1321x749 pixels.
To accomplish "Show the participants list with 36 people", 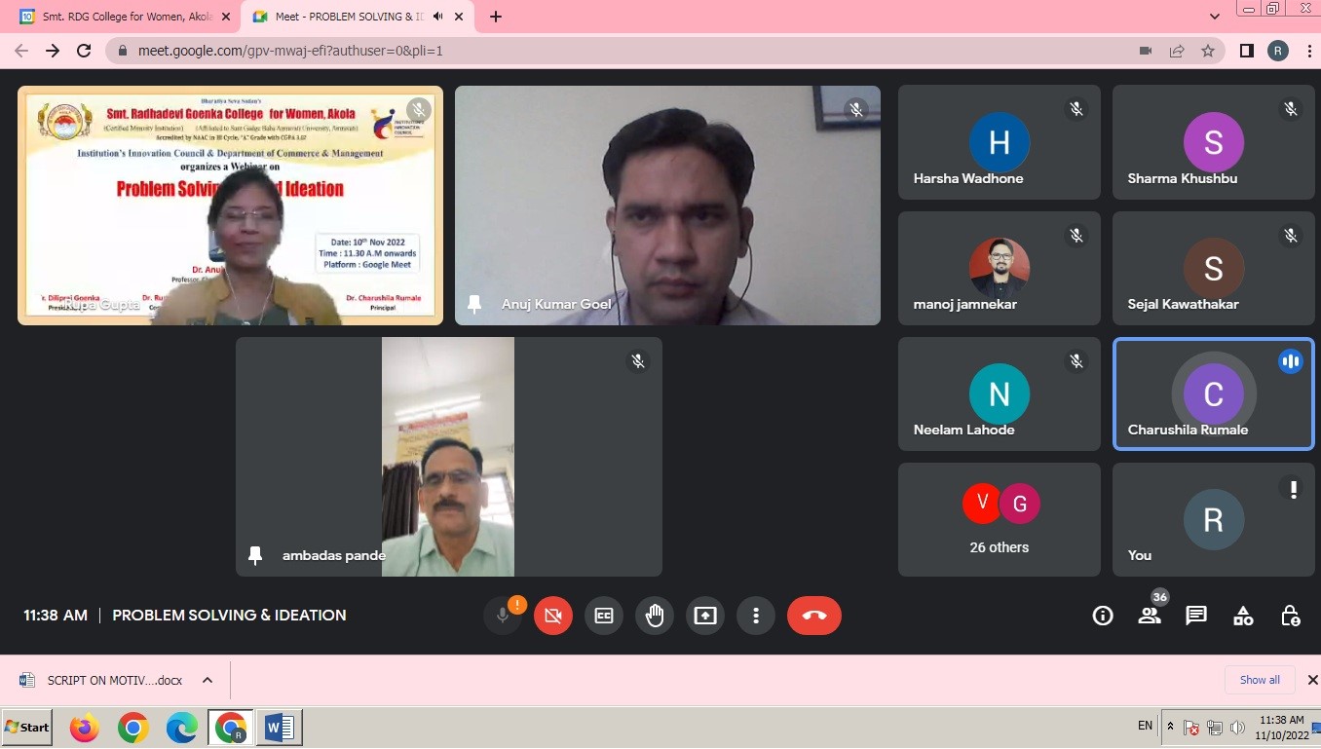I will tap(1150, 616).
